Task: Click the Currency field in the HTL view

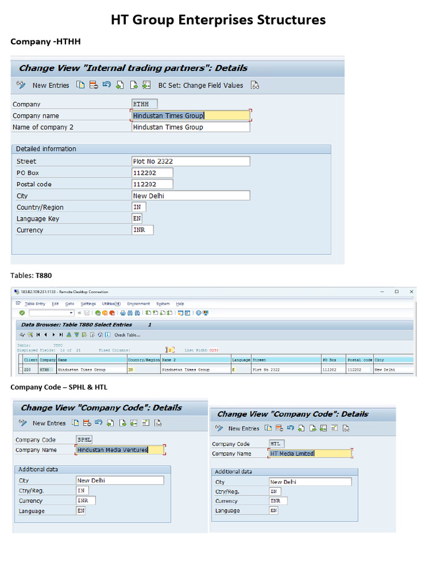Action: [278, 501]
